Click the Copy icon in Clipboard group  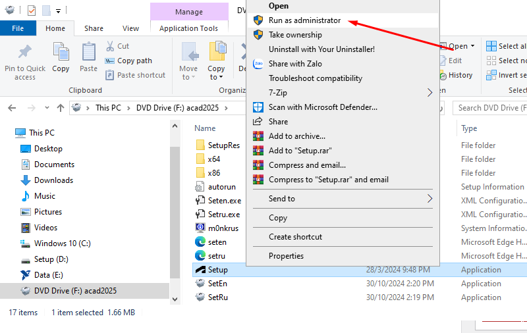pos(61,53)
